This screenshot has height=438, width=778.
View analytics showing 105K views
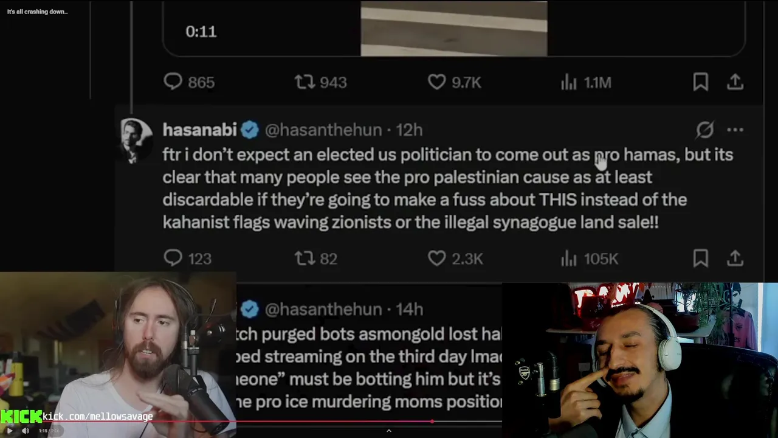pos(568,259)
